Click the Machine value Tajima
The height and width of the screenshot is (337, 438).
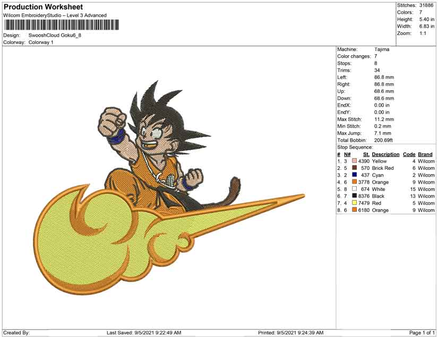pos(382,49)
